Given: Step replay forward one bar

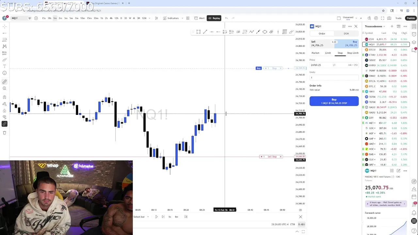Looking at the screenshot, I should click(163, 217).
